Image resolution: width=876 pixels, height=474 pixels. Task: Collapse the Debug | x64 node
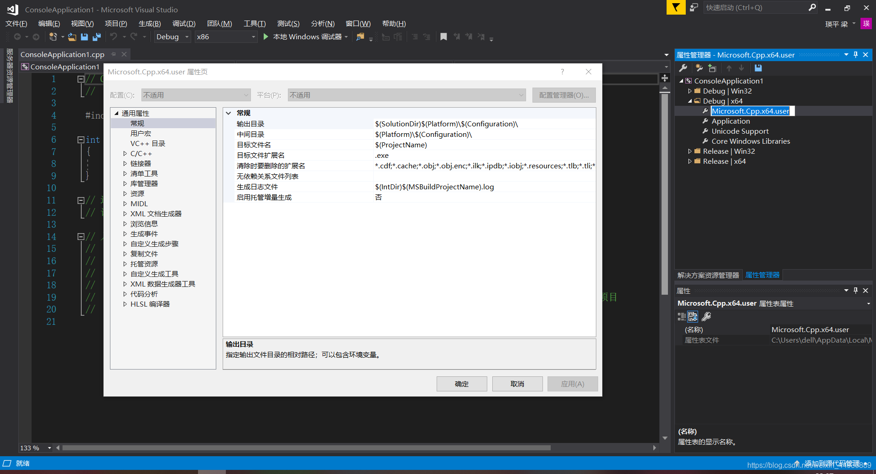tap(690, 101)
